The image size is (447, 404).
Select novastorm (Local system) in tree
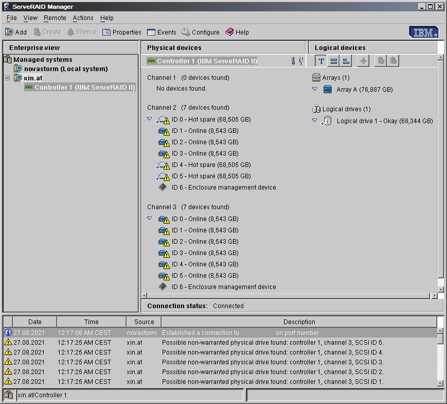[66, 69]
